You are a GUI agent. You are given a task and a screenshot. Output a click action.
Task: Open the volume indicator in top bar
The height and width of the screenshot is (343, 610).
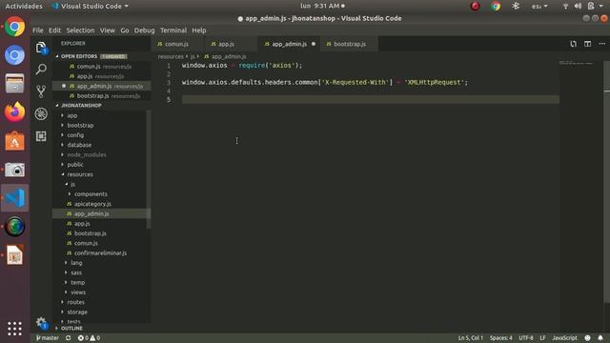pos(579,6)
